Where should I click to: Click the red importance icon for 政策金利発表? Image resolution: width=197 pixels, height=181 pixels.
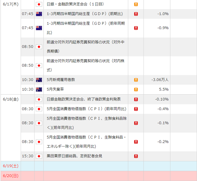[x=136, y=99]
